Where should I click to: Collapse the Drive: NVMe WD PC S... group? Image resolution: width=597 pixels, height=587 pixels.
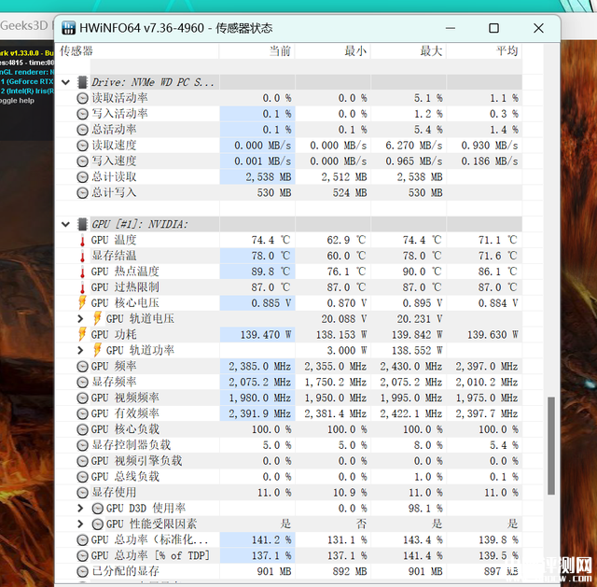click(65, 82)
